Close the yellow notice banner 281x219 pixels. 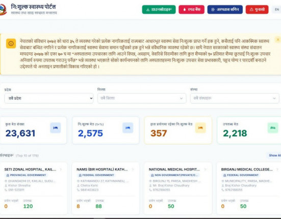tap(278, 40)
